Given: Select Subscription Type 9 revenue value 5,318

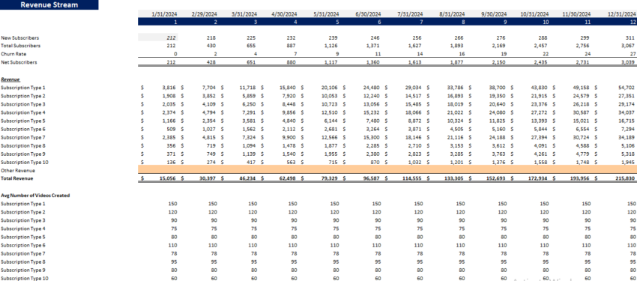Looking at the screenshot, I should tap(630, 154).
